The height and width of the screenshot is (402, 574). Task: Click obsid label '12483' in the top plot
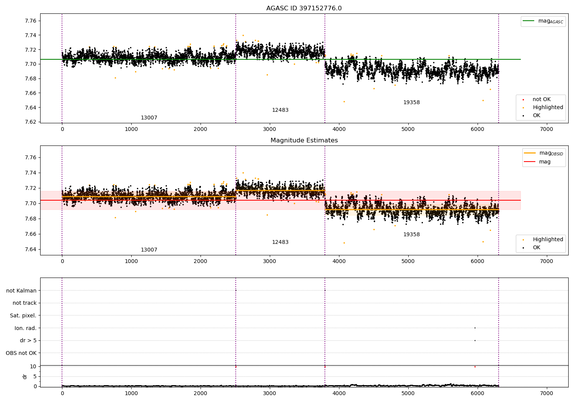pyautogui.click(x=280, y=110)
